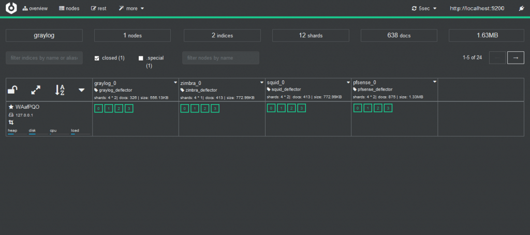Click the star icon beside WAafPQO
Image resolution: width=530 pixels, height=235 pixels.
11,107
